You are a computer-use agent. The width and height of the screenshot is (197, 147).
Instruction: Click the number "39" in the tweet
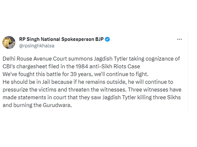[x=73, y=74]
